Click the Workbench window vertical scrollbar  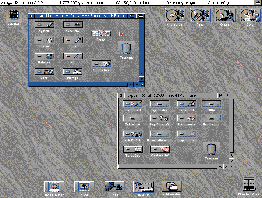[x=142, y=45]
